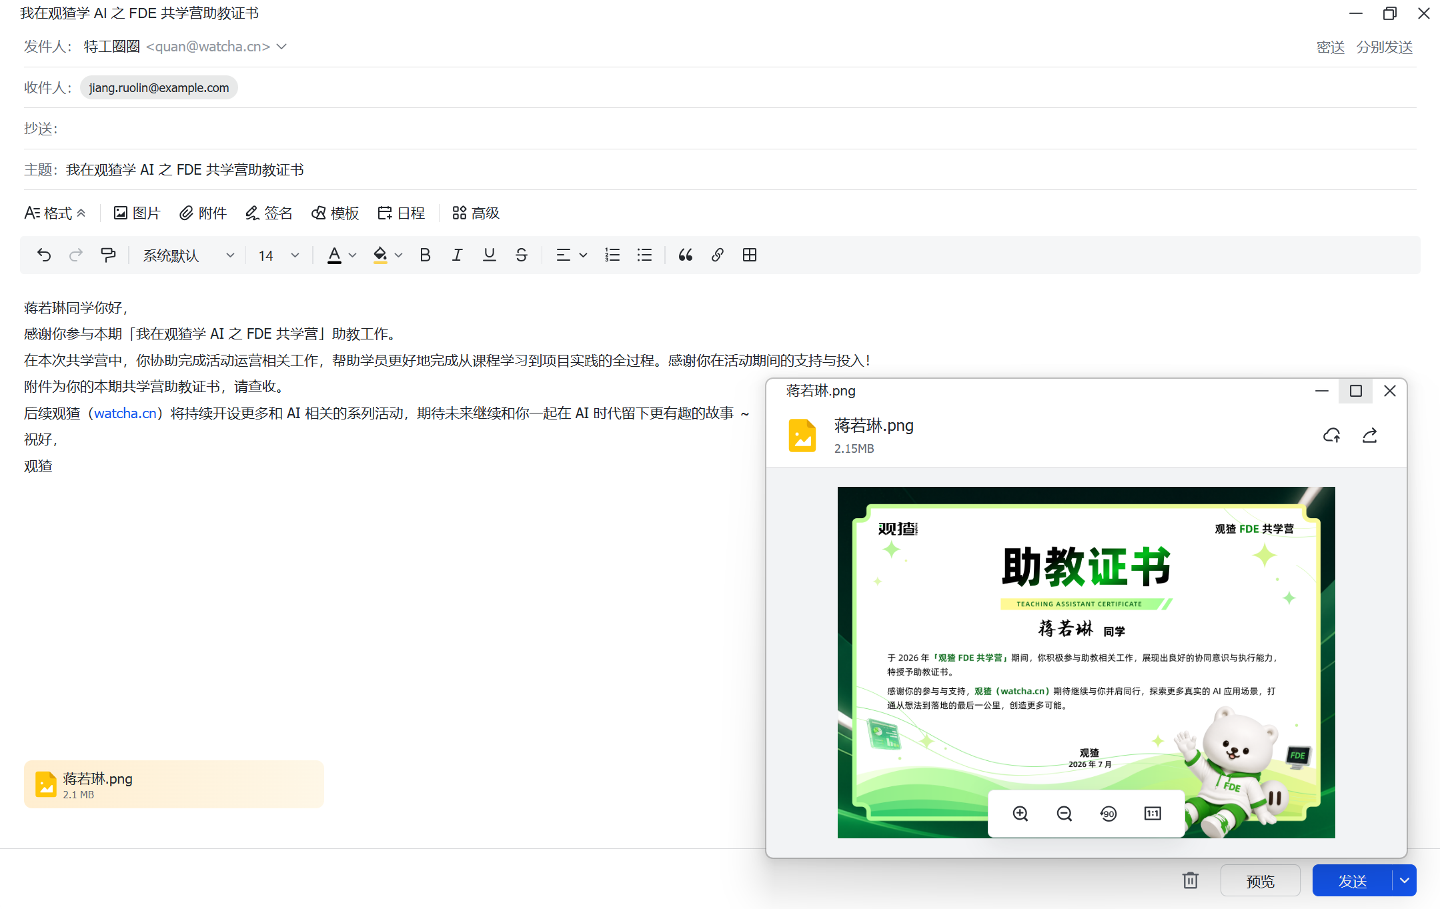The height and width of the screenshot is (909, 1440).
Task: Click yellow image file icon in preview
Action: [x=802, y=435]
